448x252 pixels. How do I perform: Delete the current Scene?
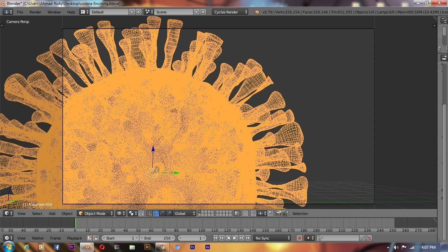(203, 12)
